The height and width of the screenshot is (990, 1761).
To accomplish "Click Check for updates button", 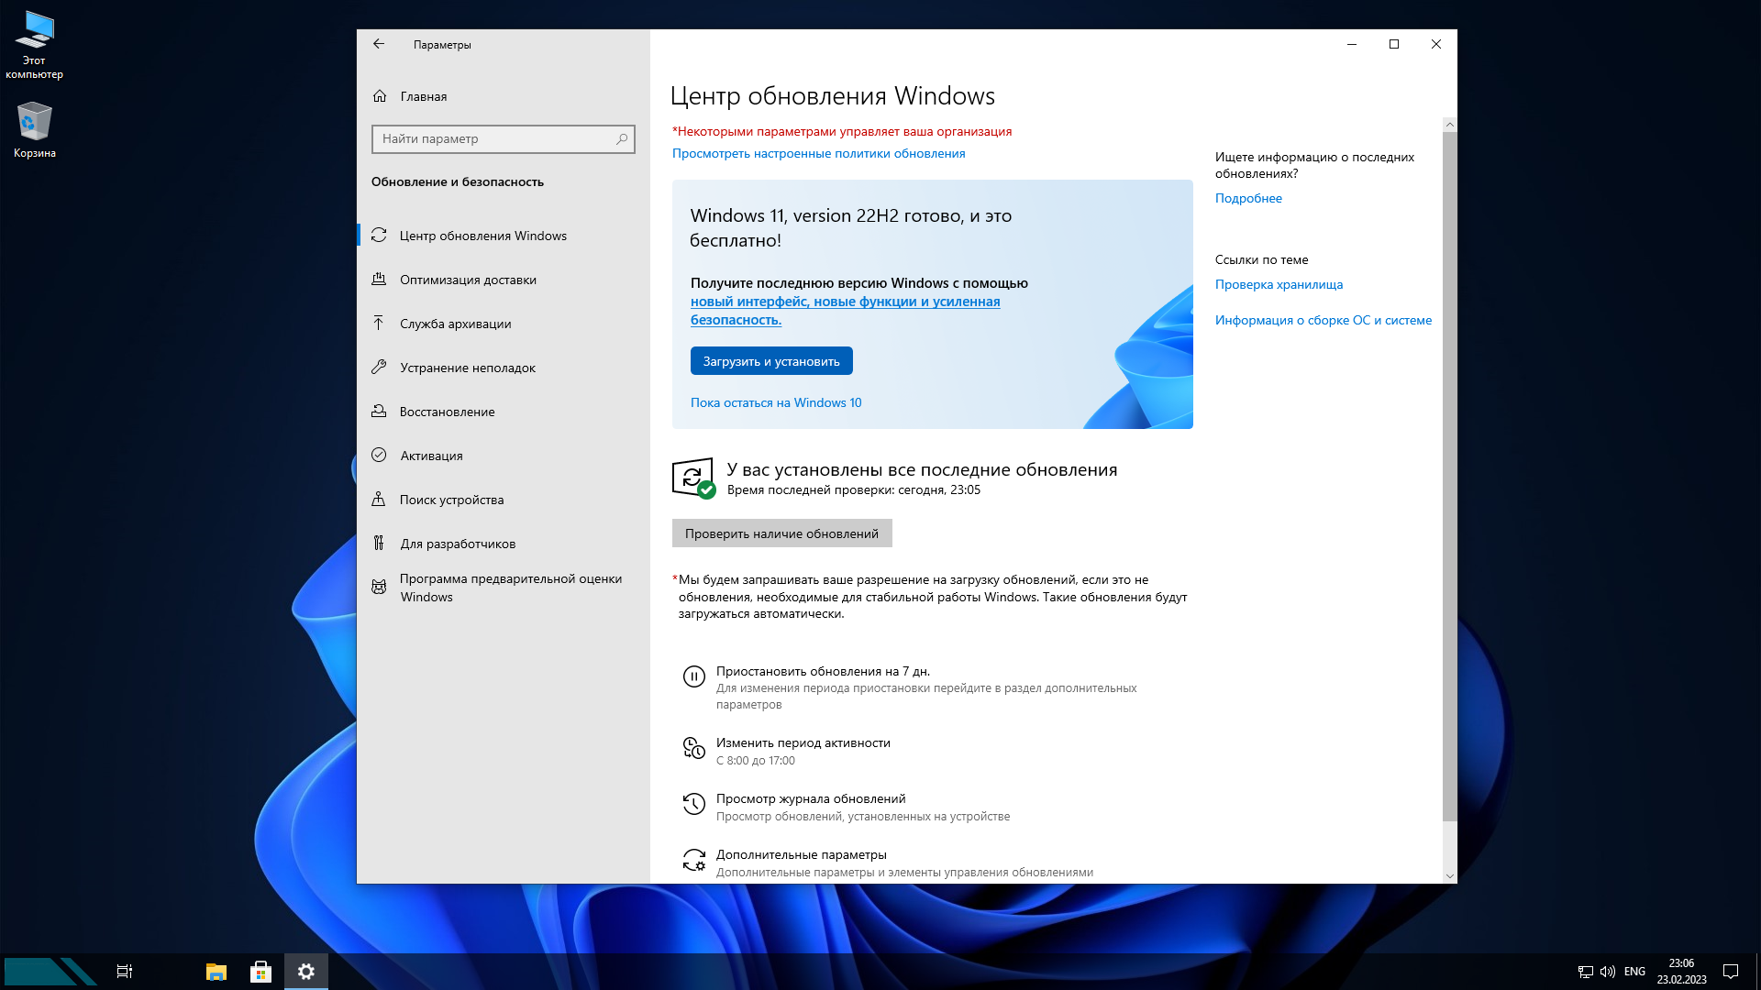I will pyautogui.click(x=781, y=533).
